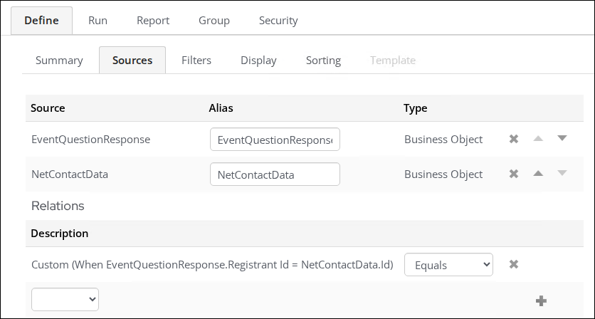Add a new relation with plus icon

point(541,300)
